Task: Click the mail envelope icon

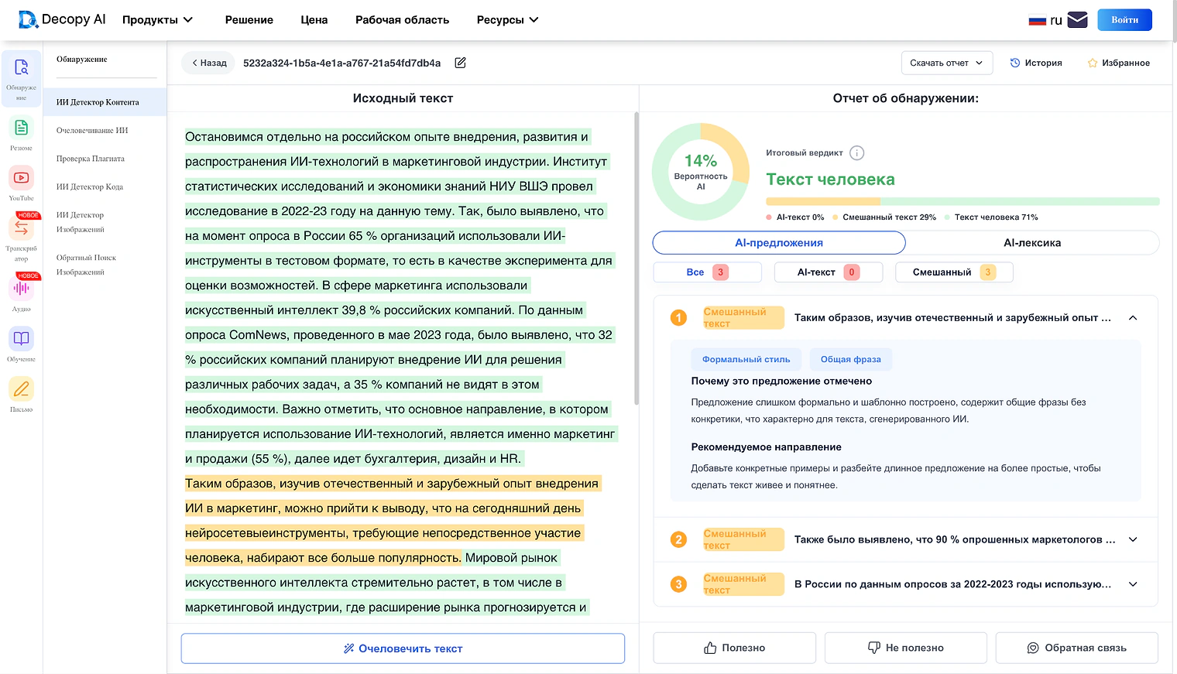Action: 1078,19
